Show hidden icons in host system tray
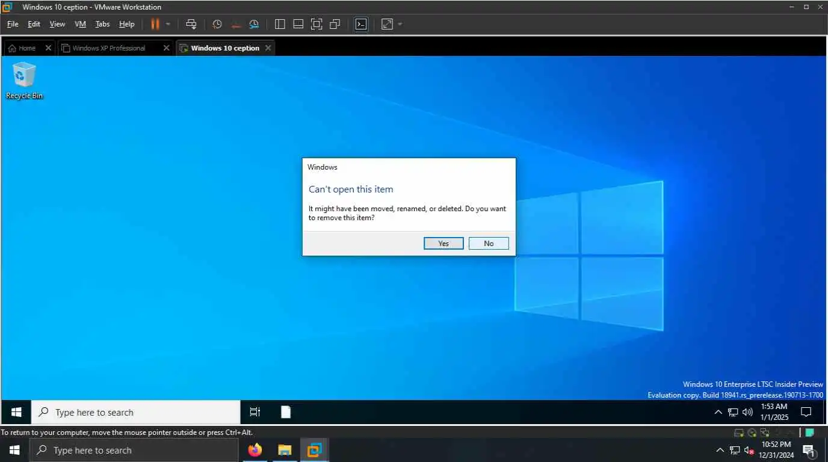Viewport: 828px width, 462px height. click(x=720, y=450)
